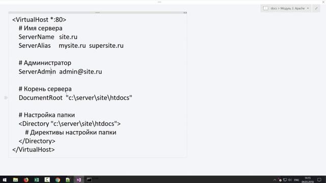Exit full page view with the arrows button
326x183 pixels.
[316, 8]
